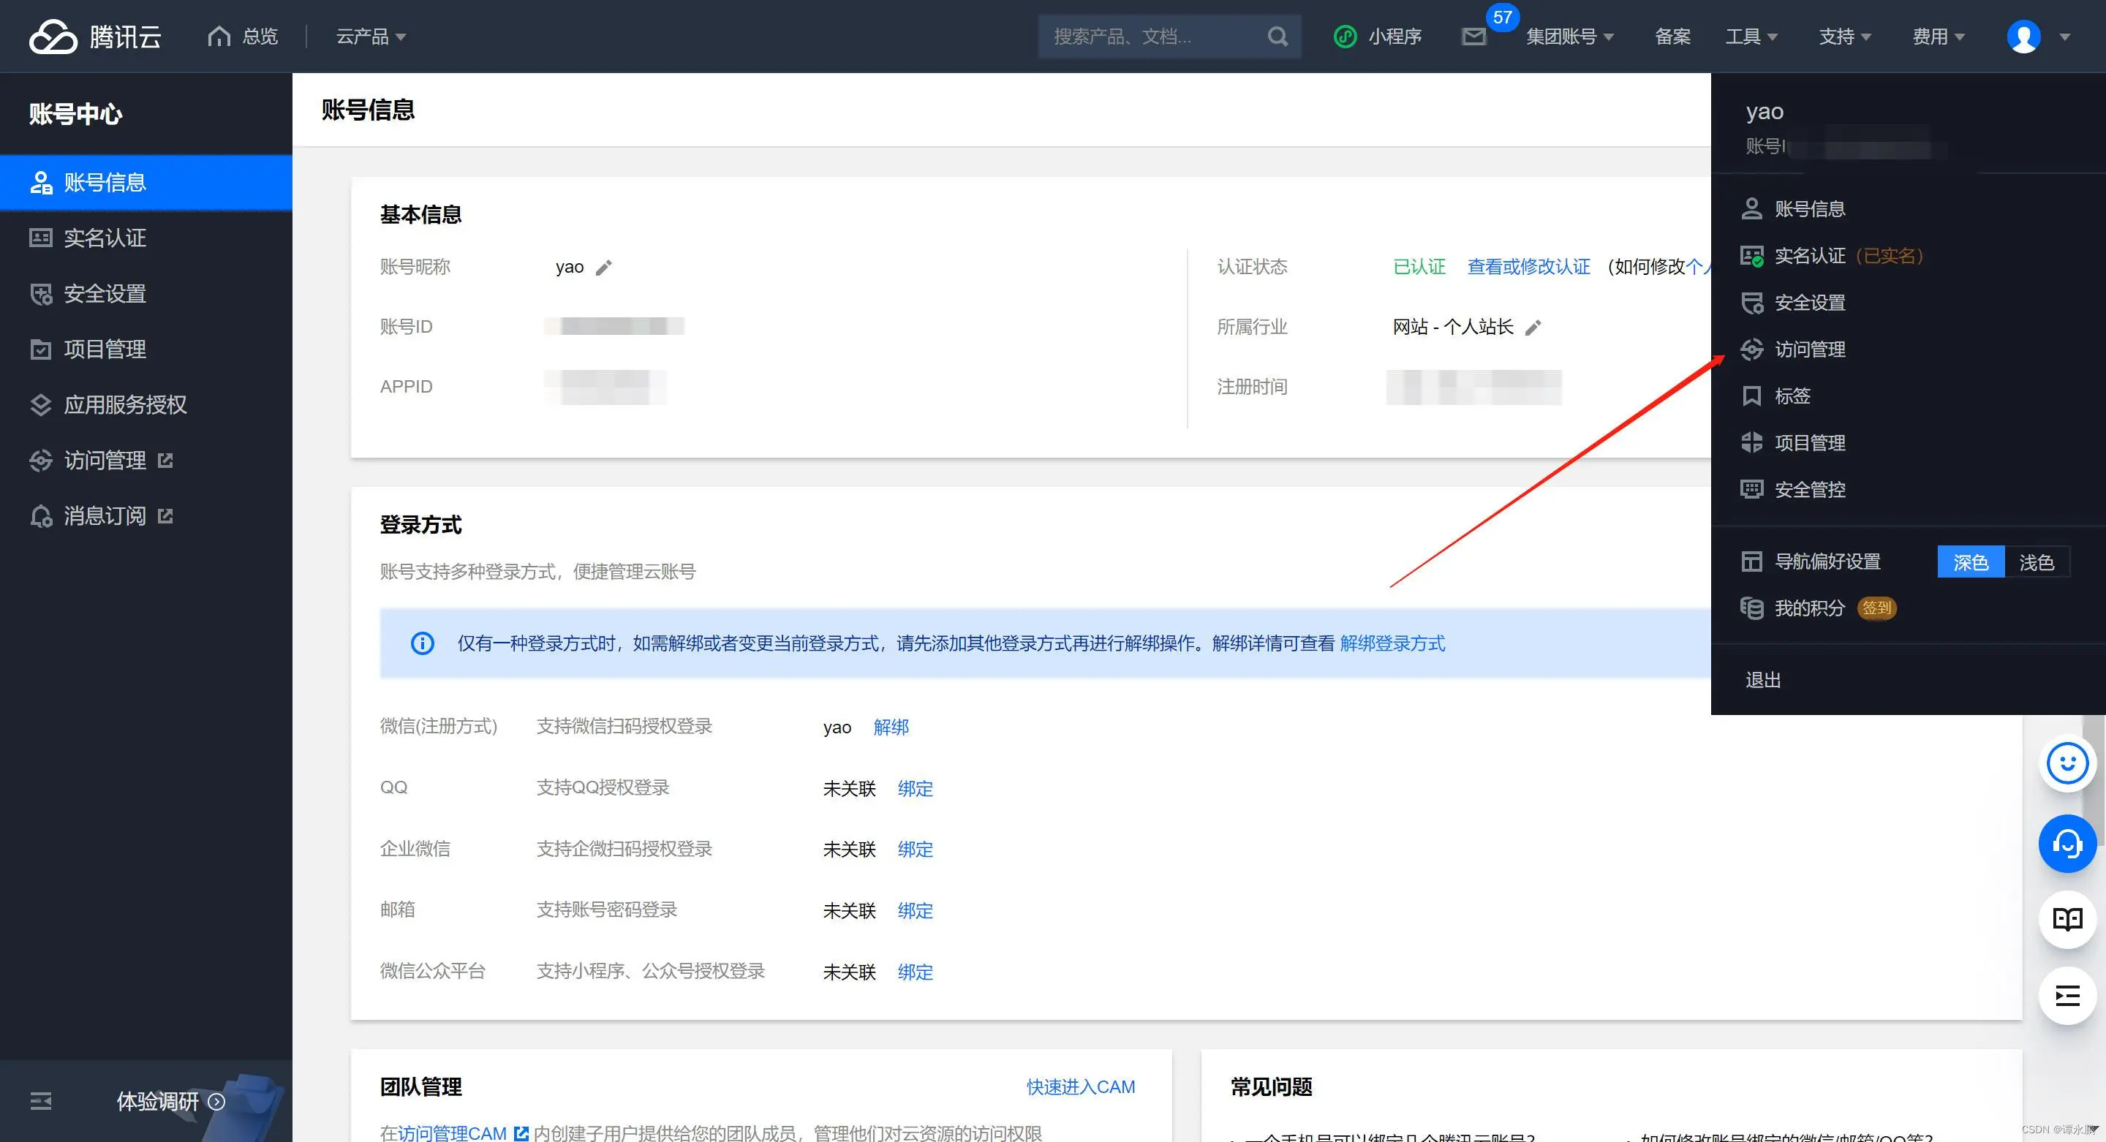Open 安全设置 in the left sidebar
The width and height of the screenshot is (2106, 1142).
pos(105,293)
